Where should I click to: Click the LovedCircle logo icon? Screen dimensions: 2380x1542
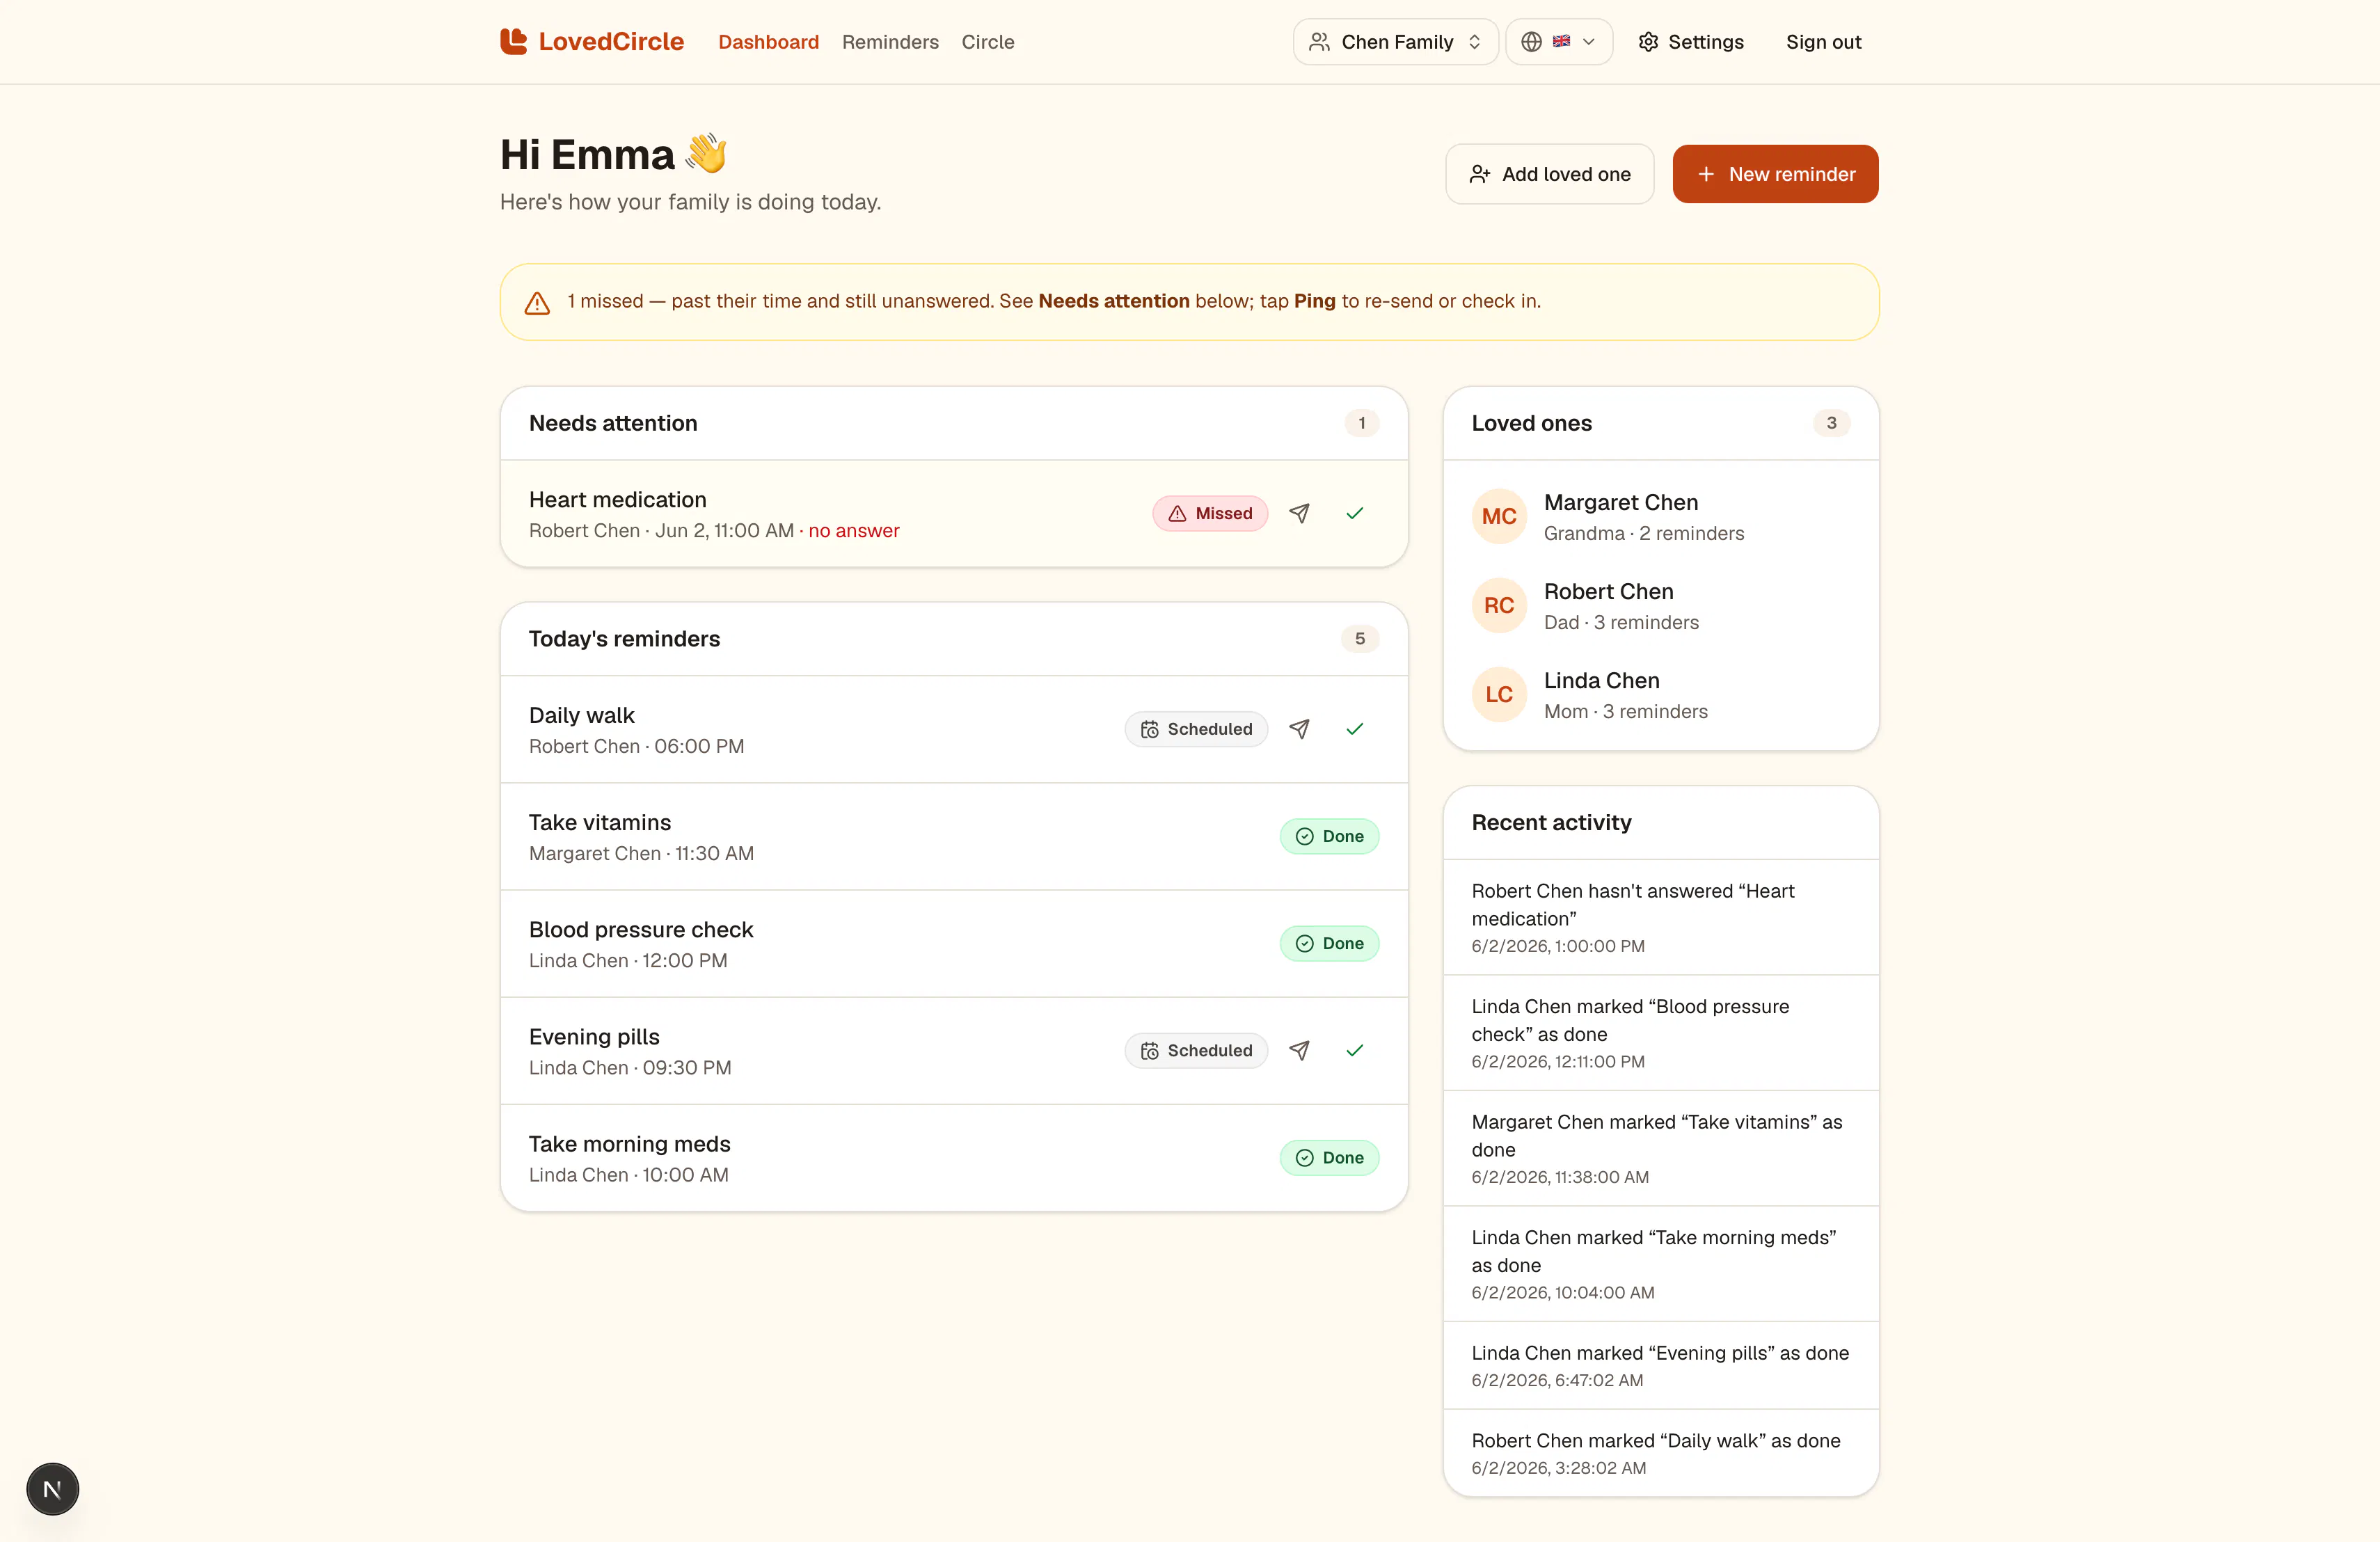pyautogui.click(x=513, y=41)
